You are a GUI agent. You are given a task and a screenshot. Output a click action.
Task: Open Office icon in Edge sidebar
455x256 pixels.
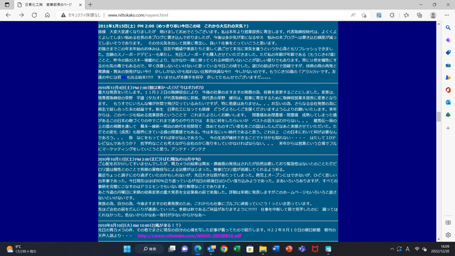coord(448,90)
